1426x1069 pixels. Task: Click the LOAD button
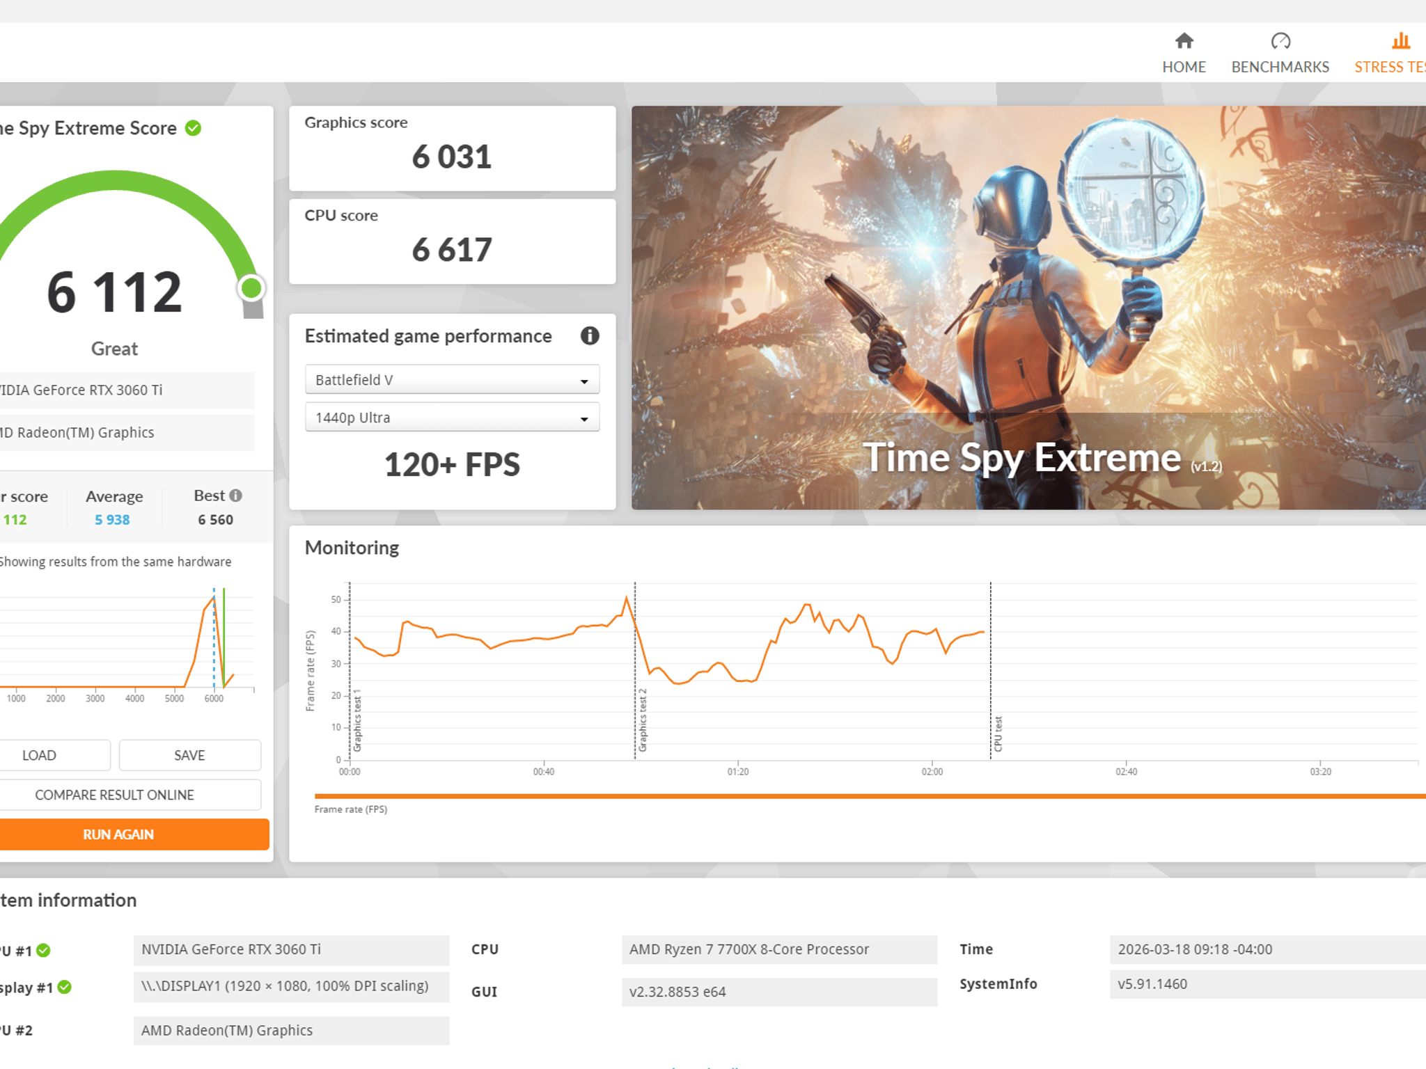click(54, 755)
